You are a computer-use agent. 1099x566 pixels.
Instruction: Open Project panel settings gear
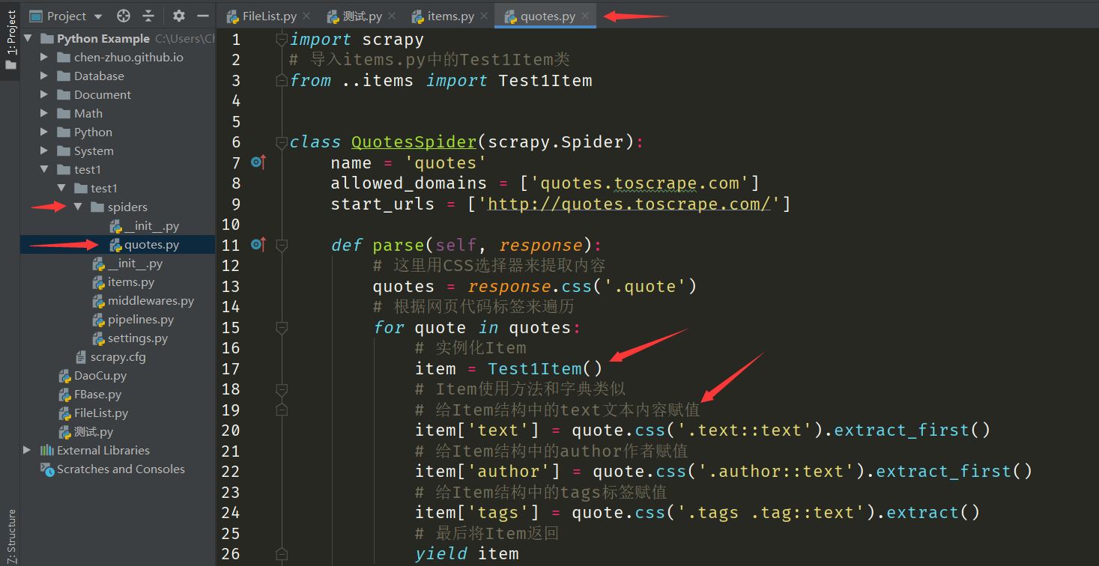pyautogui.click(x=178, y=16)
